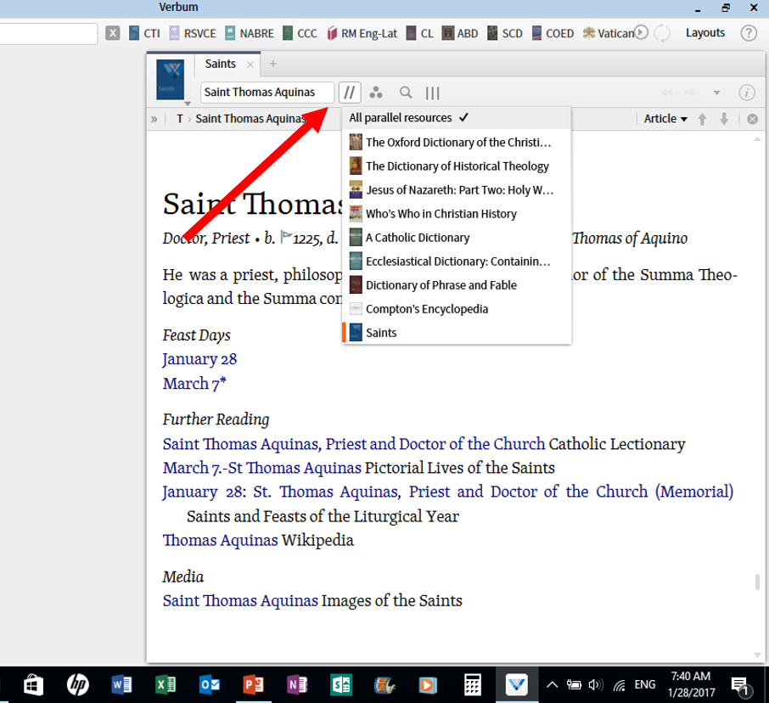Click the T breadcrumb
This screenshot has height=703, width=769.
click(180, 119)
